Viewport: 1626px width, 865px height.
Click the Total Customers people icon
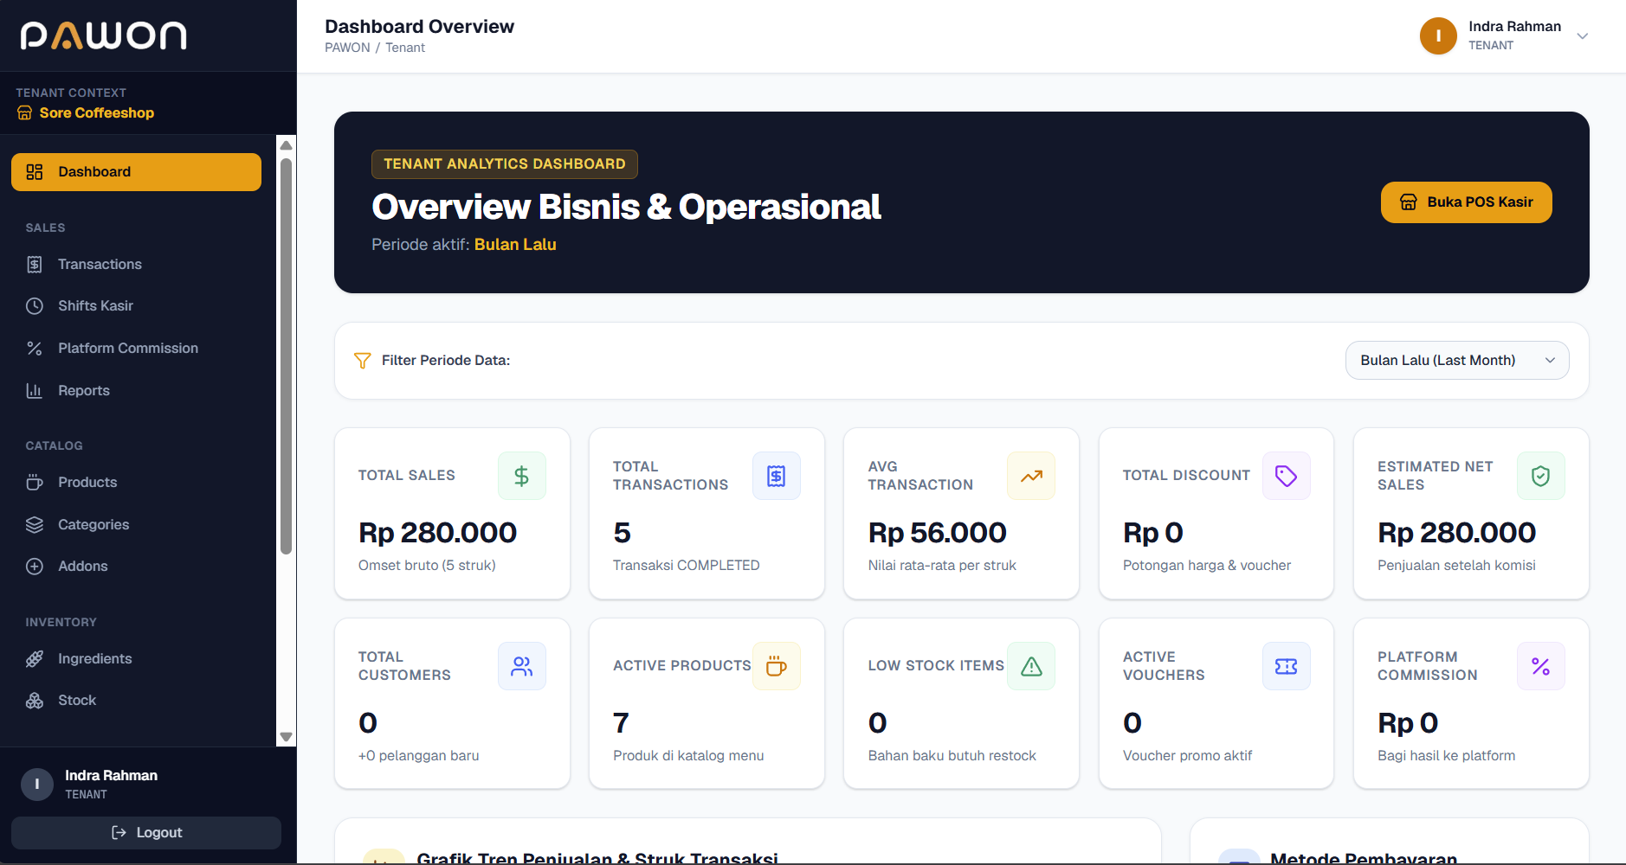click(x=521, y=666)
